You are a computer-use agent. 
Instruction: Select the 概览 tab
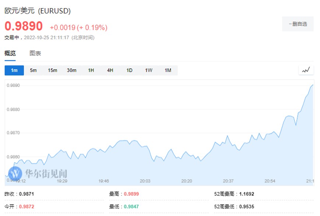[x=10, y=53]
